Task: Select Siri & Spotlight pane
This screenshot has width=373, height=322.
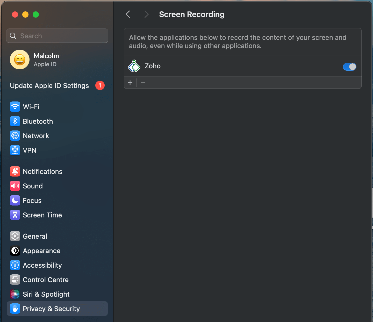Action: [x=46, y=294]
